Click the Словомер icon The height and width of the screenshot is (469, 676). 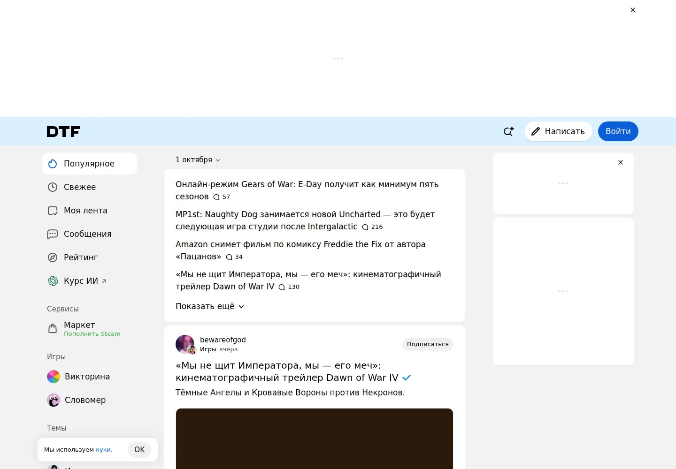54,400
